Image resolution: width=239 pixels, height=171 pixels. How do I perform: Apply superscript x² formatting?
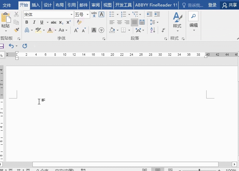pyautogui.click(x=69, y=22)
